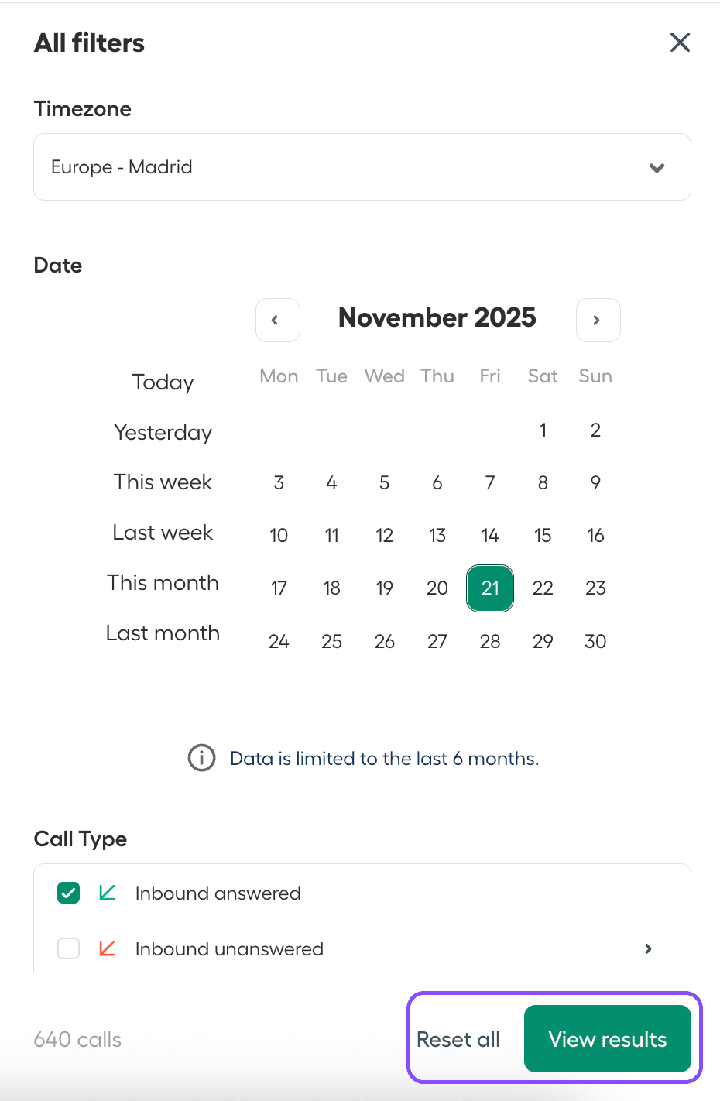Open the Europe - Madrid timezone selector
720x1101 pixels.
(x=362, y=166)
